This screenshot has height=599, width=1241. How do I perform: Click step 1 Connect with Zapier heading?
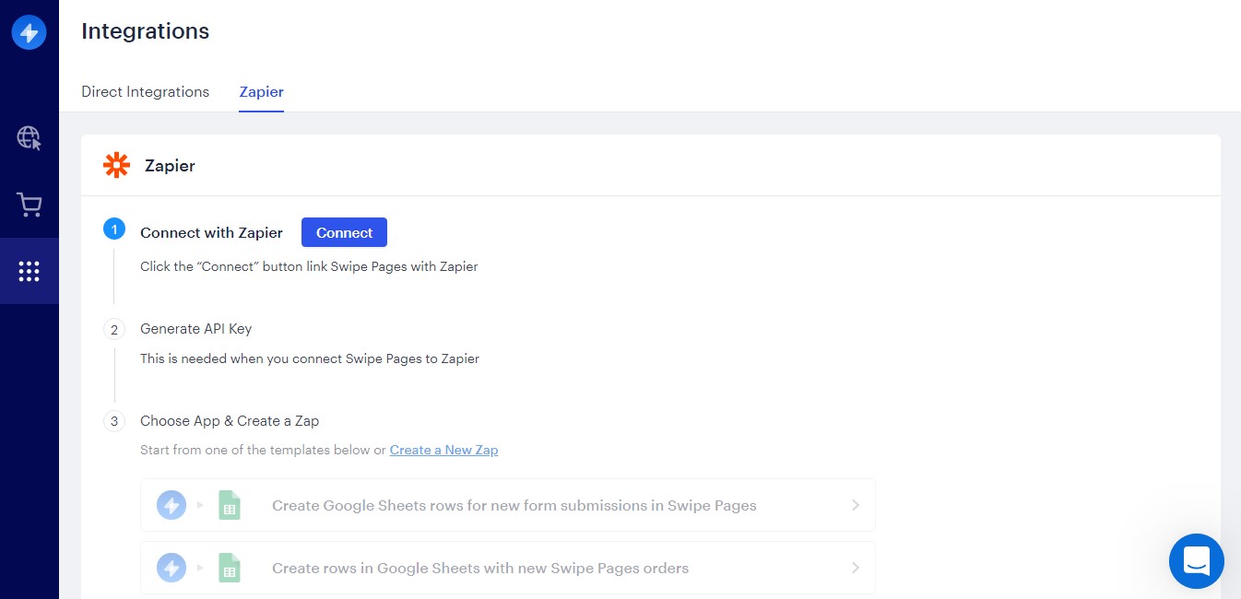tap(211, 233)
